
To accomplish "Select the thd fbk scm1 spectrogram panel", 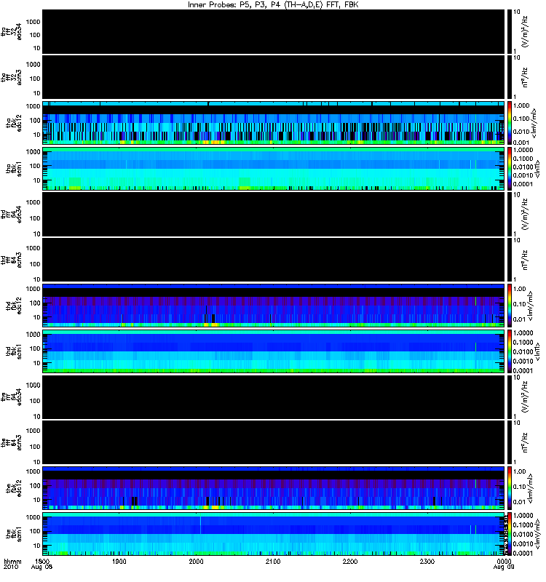I will 274,351.
